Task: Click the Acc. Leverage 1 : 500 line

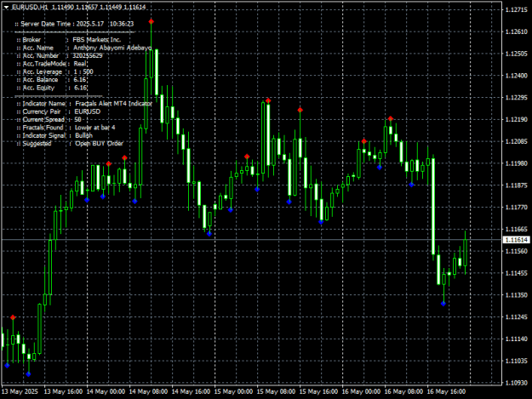Action: [54, 71]
